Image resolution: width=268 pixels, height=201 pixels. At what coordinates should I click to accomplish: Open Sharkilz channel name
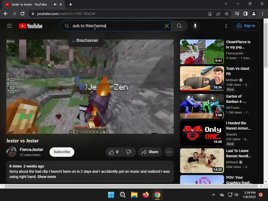pos(232,134)
